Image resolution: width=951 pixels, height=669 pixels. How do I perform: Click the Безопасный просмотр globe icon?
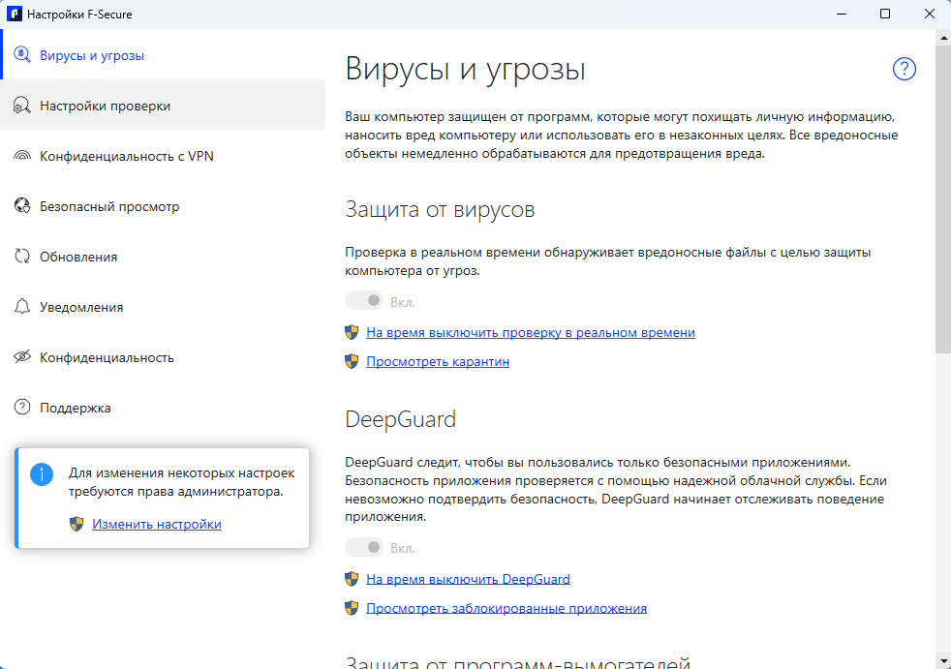pyautogui.click(x=22, y=205)
